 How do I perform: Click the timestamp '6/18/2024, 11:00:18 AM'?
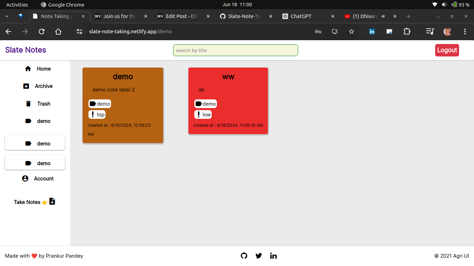coord(240,125)
